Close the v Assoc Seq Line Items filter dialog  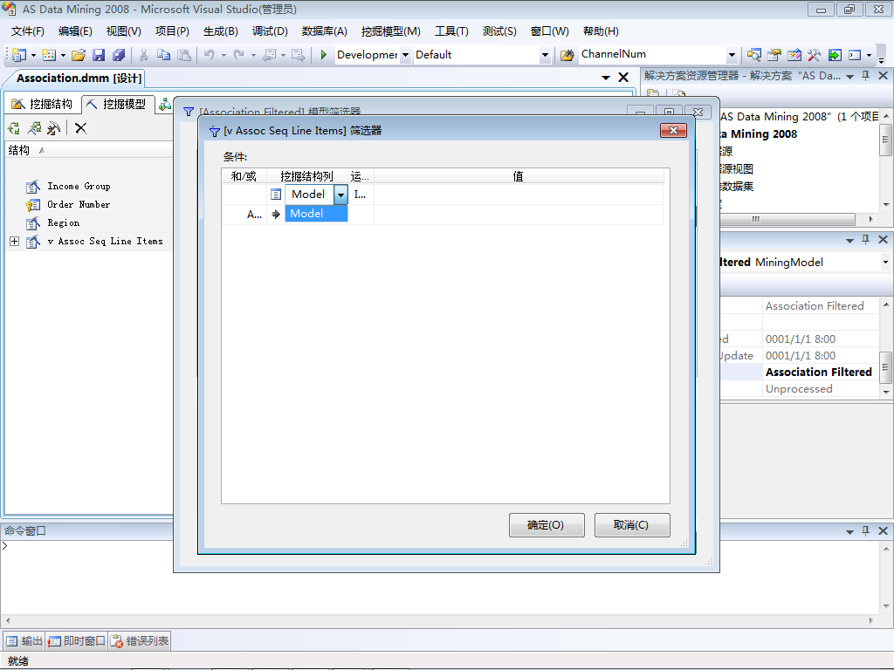click(x=673, y=131)
